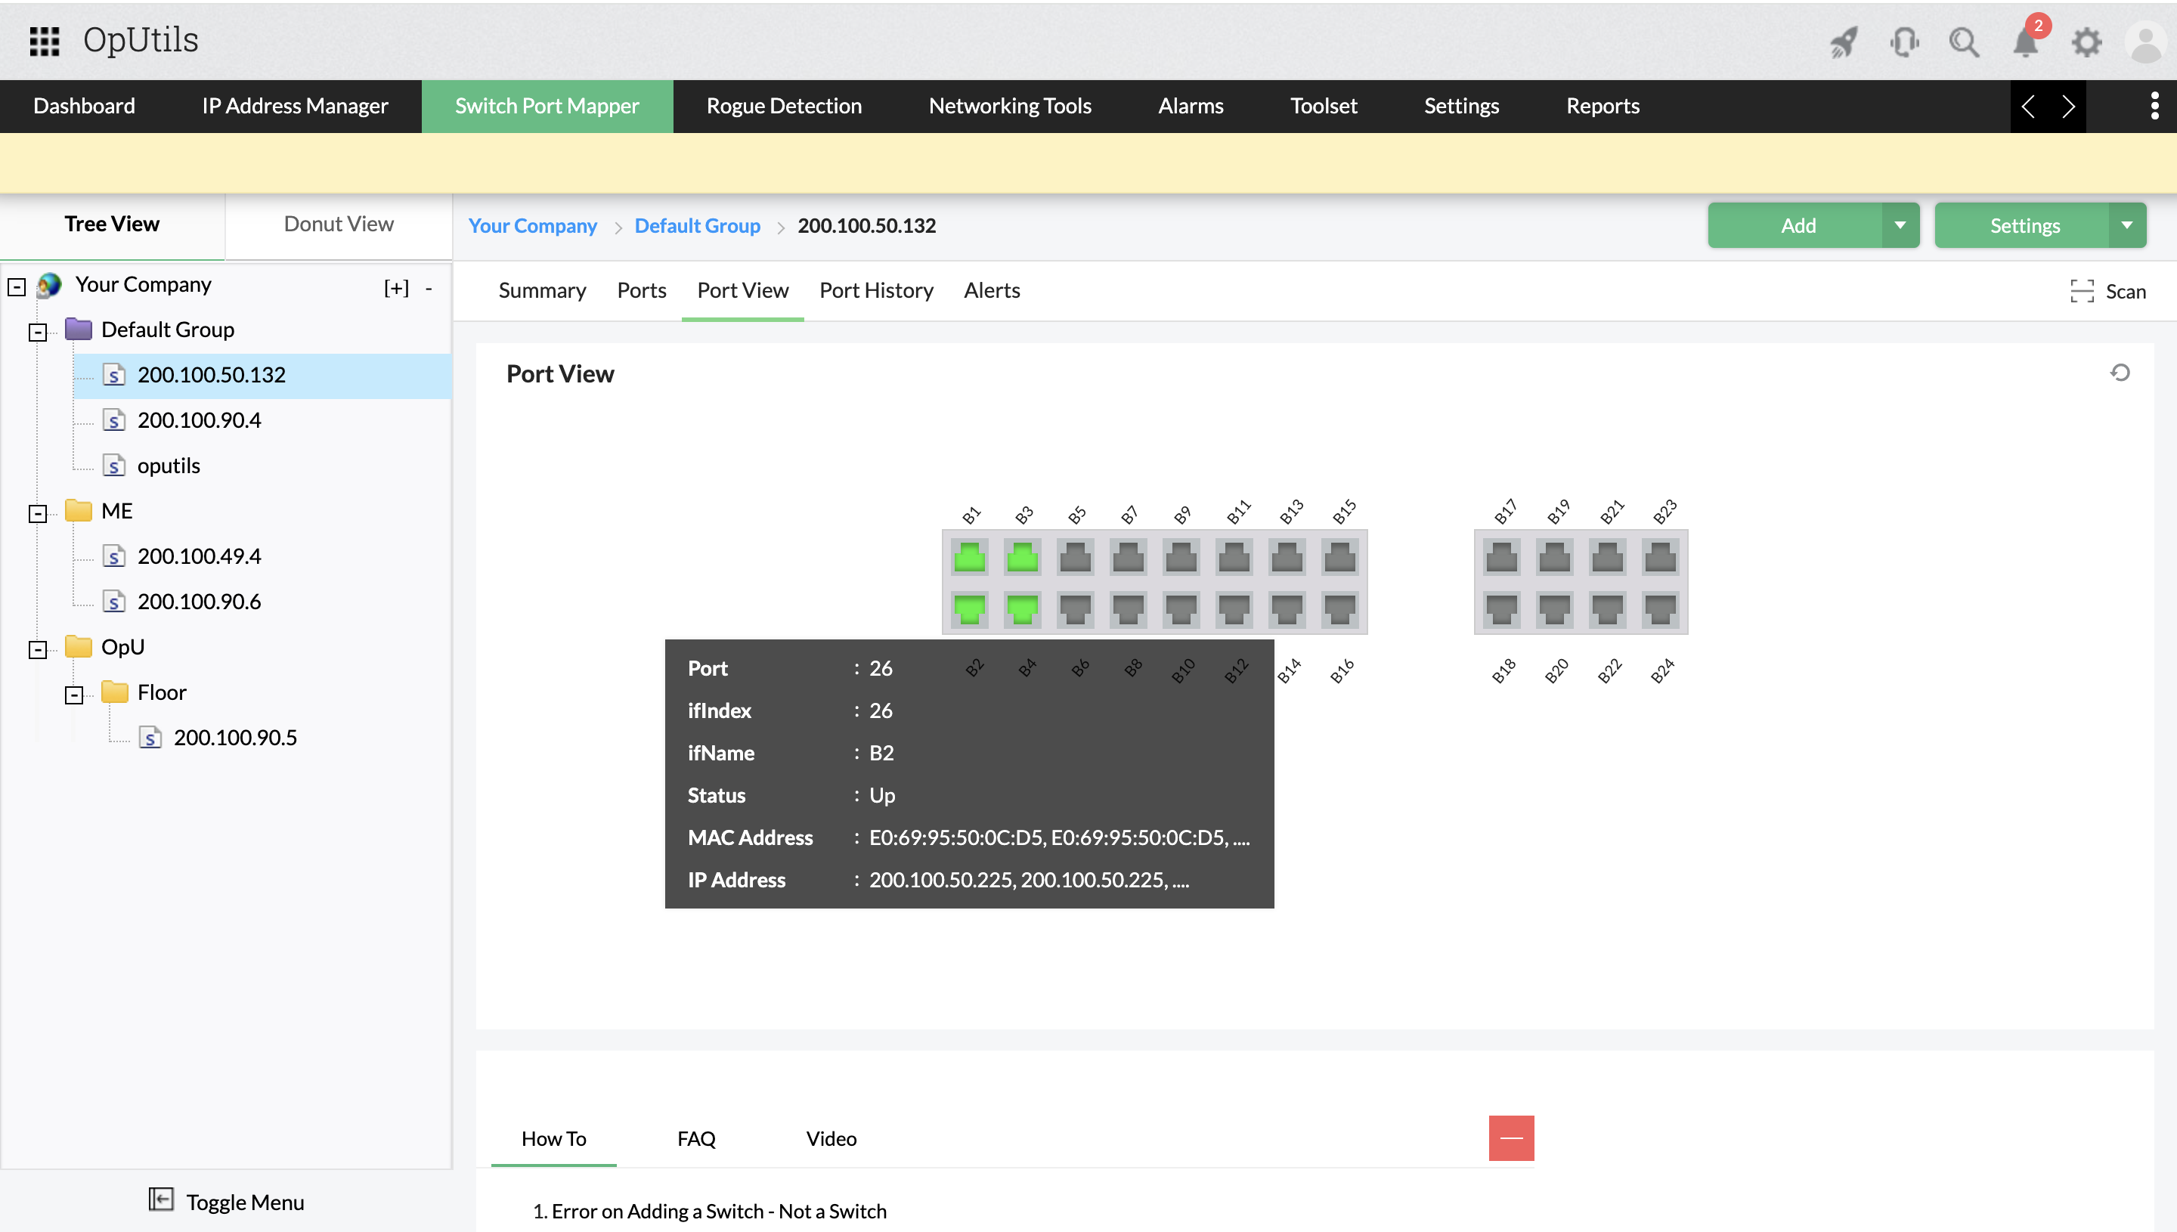
Task: Click the rocket quick-start icon
Action: tap(1844, 42)
